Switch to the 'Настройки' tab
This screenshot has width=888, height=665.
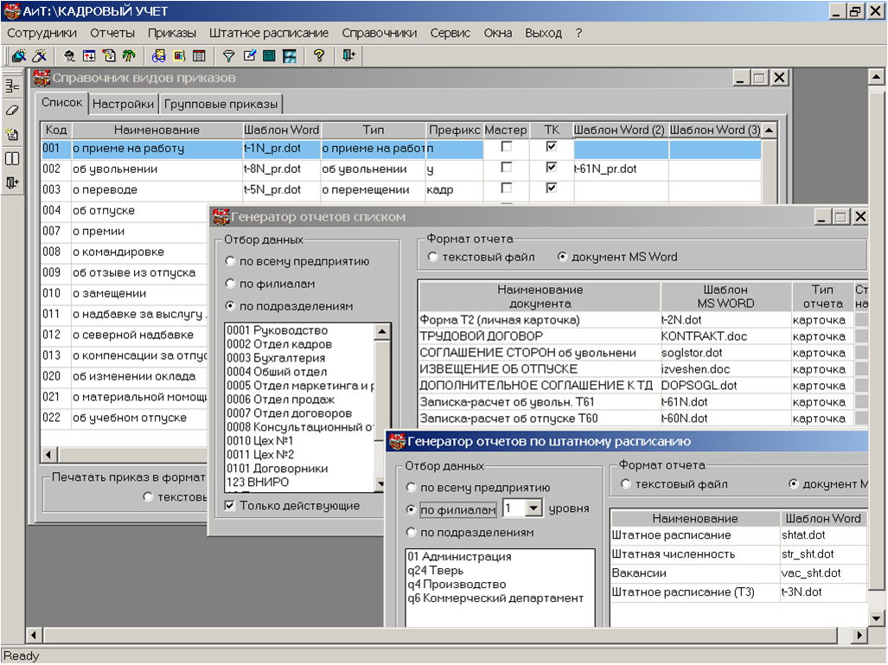(123, 105)
